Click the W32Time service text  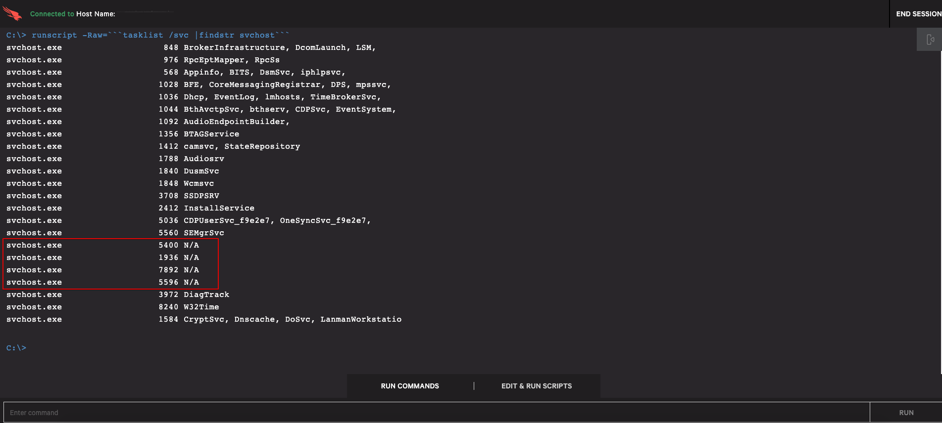tap(201, 307)
